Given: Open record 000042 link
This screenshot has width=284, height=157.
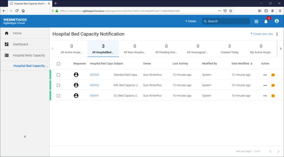Looking at the screenshot, I should (94, 85).
